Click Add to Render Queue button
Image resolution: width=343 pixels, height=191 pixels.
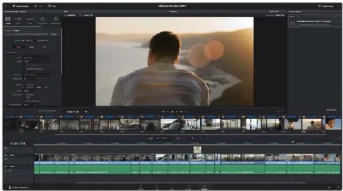click(x=47, y=111)
